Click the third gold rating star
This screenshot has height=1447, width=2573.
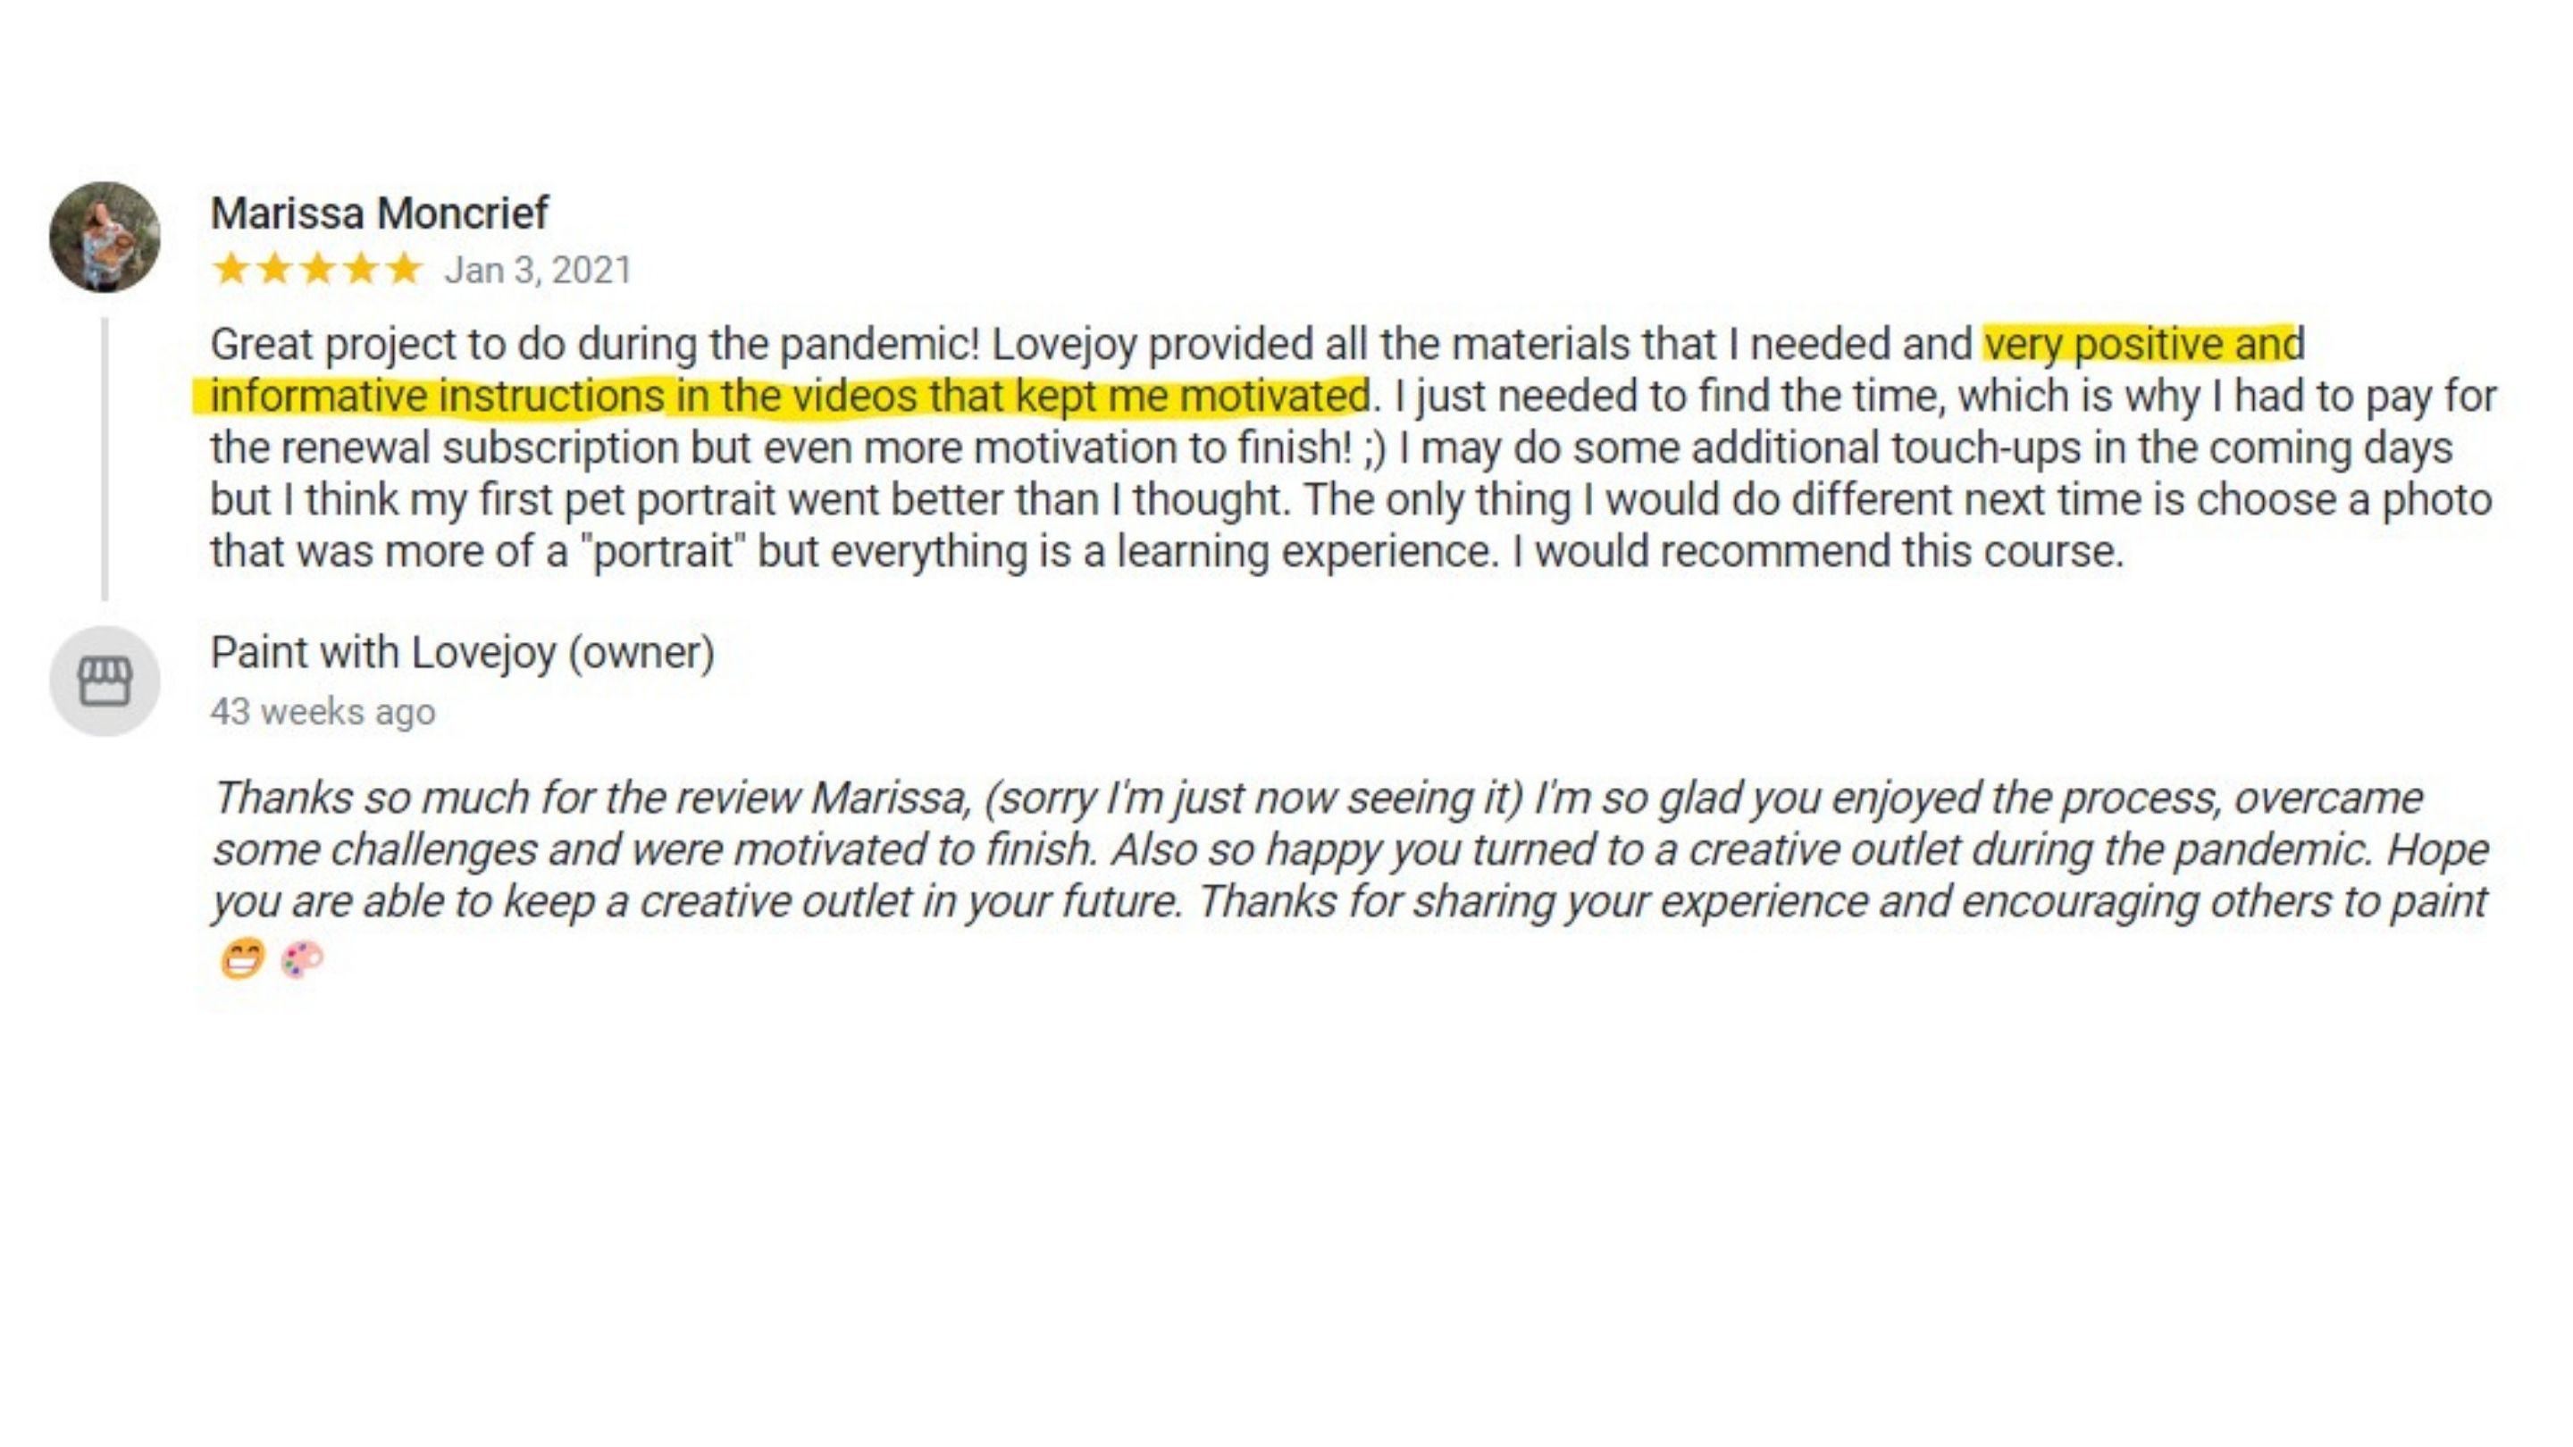(x=318, y=269)
